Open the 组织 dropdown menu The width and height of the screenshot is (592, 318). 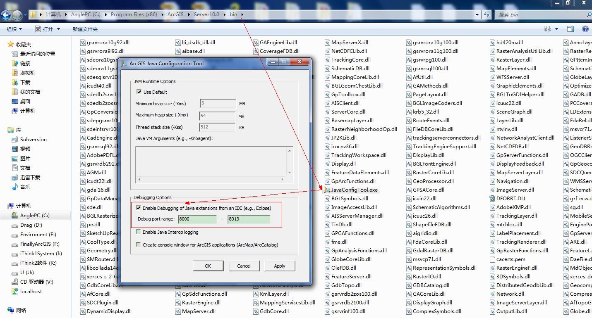[14, 29]
